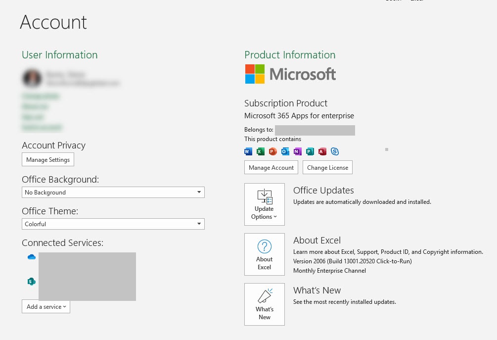The height and width of the screenshot is (340, 497).
Task: Click the Word app icon
Action: (x=248, y=151)
